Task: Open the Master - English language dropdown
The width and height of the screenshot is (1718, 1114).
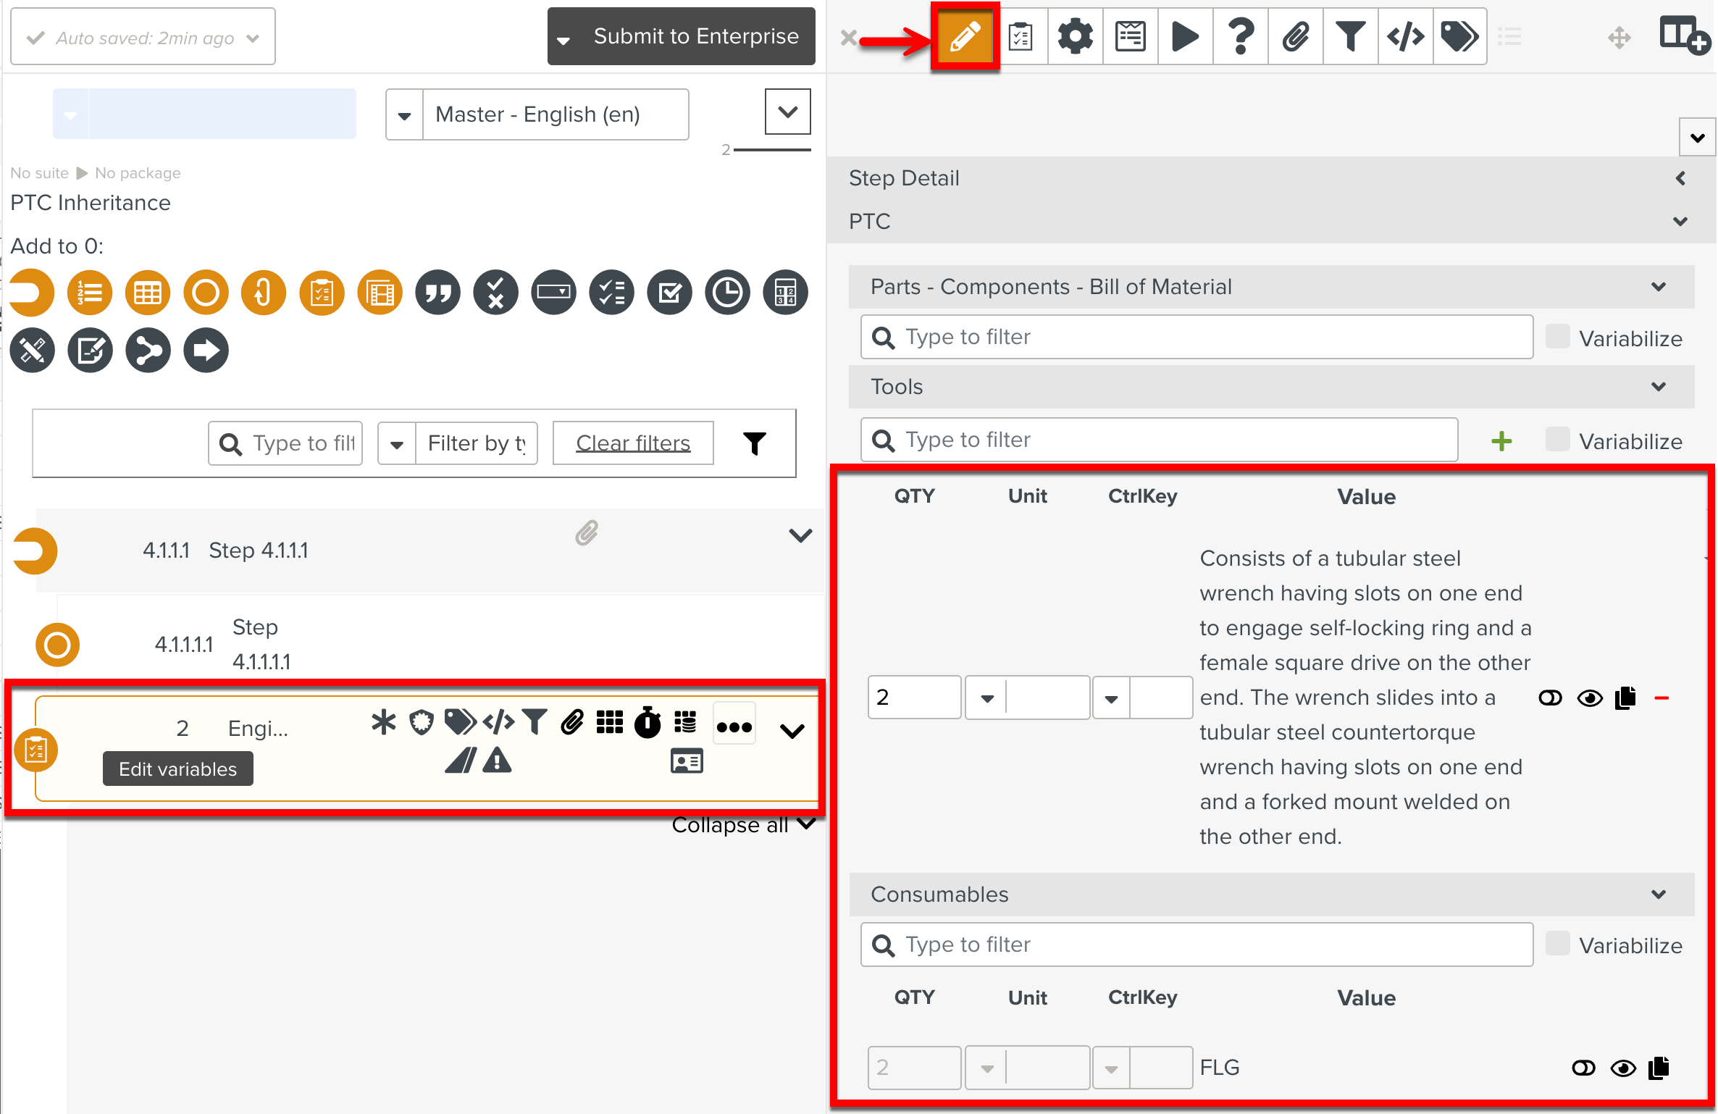Action: click(x=405, y=115)
